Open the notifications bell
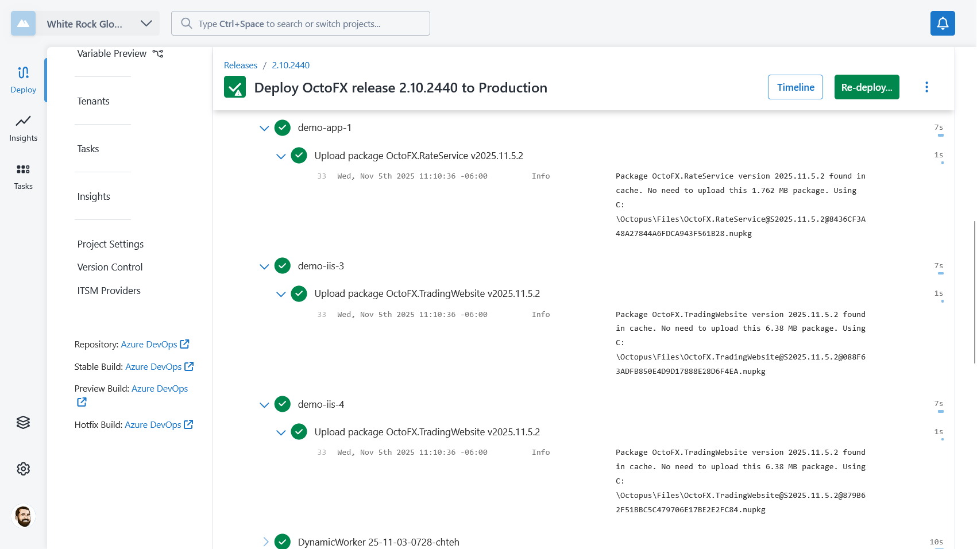This screenshot has width=977, height=549. click(943, 24)
